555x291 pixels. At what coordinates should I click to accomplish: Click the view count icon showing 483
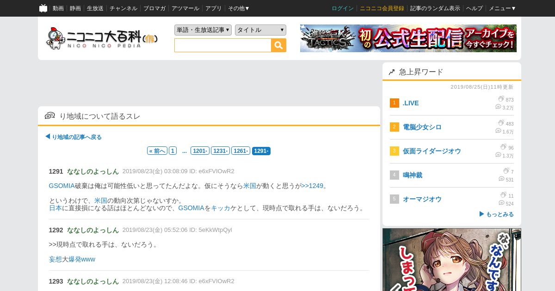point(501,123)
